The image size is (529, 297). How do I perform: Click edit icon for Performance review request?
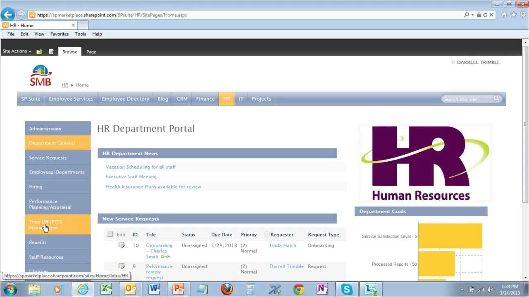pyautogui.click(x=122, y=266)
